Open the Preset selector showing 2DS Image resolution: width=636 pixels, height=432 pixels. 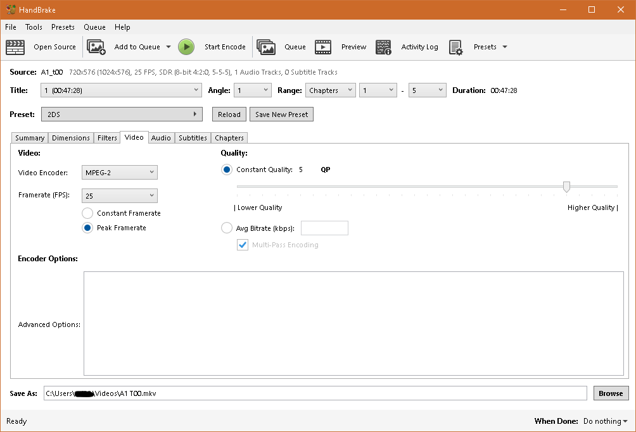pos(122,114)
